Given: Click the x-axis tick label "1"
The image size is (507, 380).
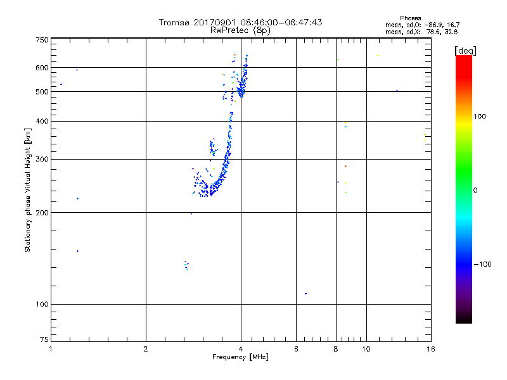Looking at the screenshot, I should [x=51, y=349].
